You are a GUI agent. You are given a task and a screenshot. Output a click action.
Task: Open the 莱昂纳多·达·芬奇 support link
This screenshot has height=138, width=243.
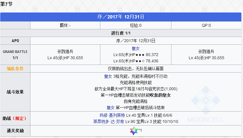pyautogui.click(x=109, y=121)
